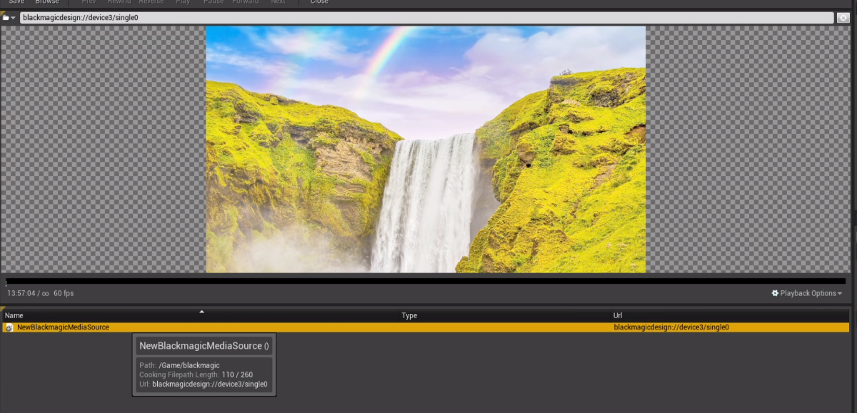Click the media source icon beside NewBlackmagicMediaSource
Viewport: 857px width, 413px height.
click(x=9, y=327)
